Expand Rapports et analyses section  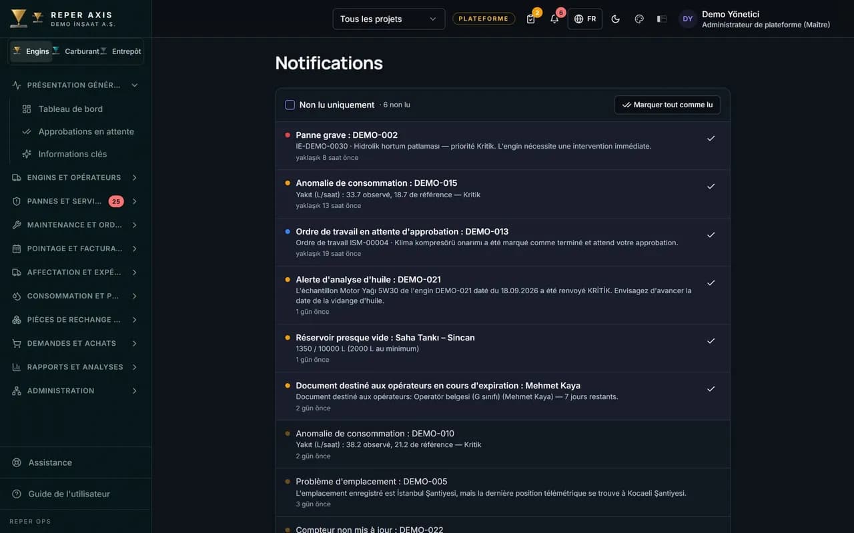pos(75,367)
